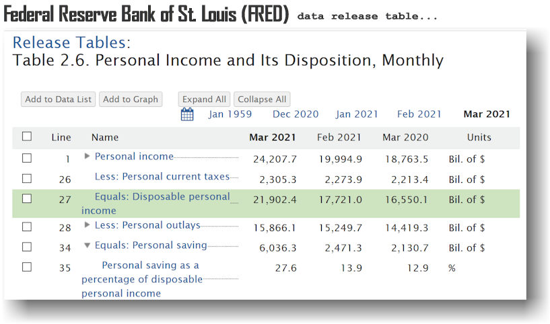Open Personal saving as a percentage link

click(x=142, y=279)
